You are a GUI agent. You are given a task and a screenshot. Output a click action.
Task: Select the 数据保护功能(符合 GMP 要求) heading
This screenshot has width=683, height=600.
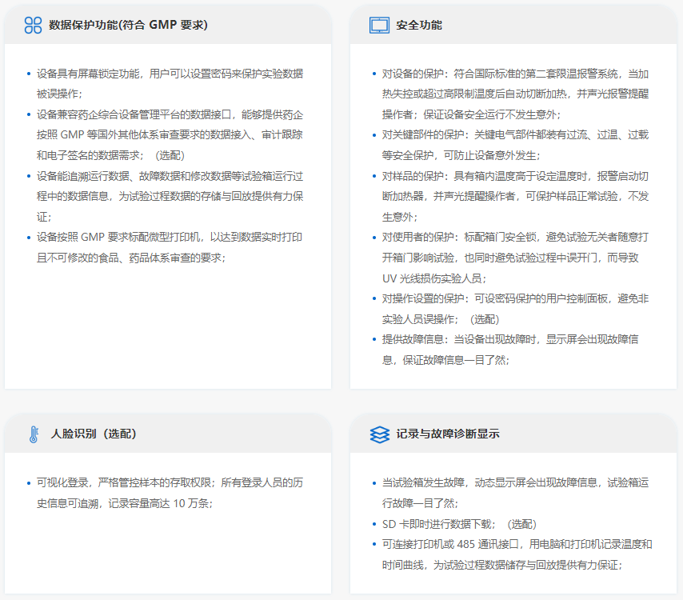(x=128, y=25)
